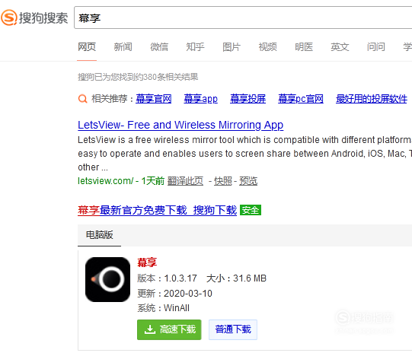Click the Sogou search logo
412x353 pixels.
click(x=34, y=17)
